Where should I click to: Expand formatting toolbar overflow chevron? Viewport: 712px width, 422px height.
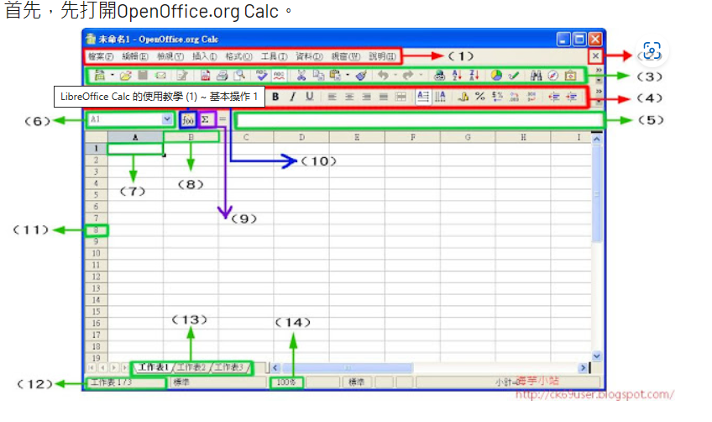(x=599, y=92)
